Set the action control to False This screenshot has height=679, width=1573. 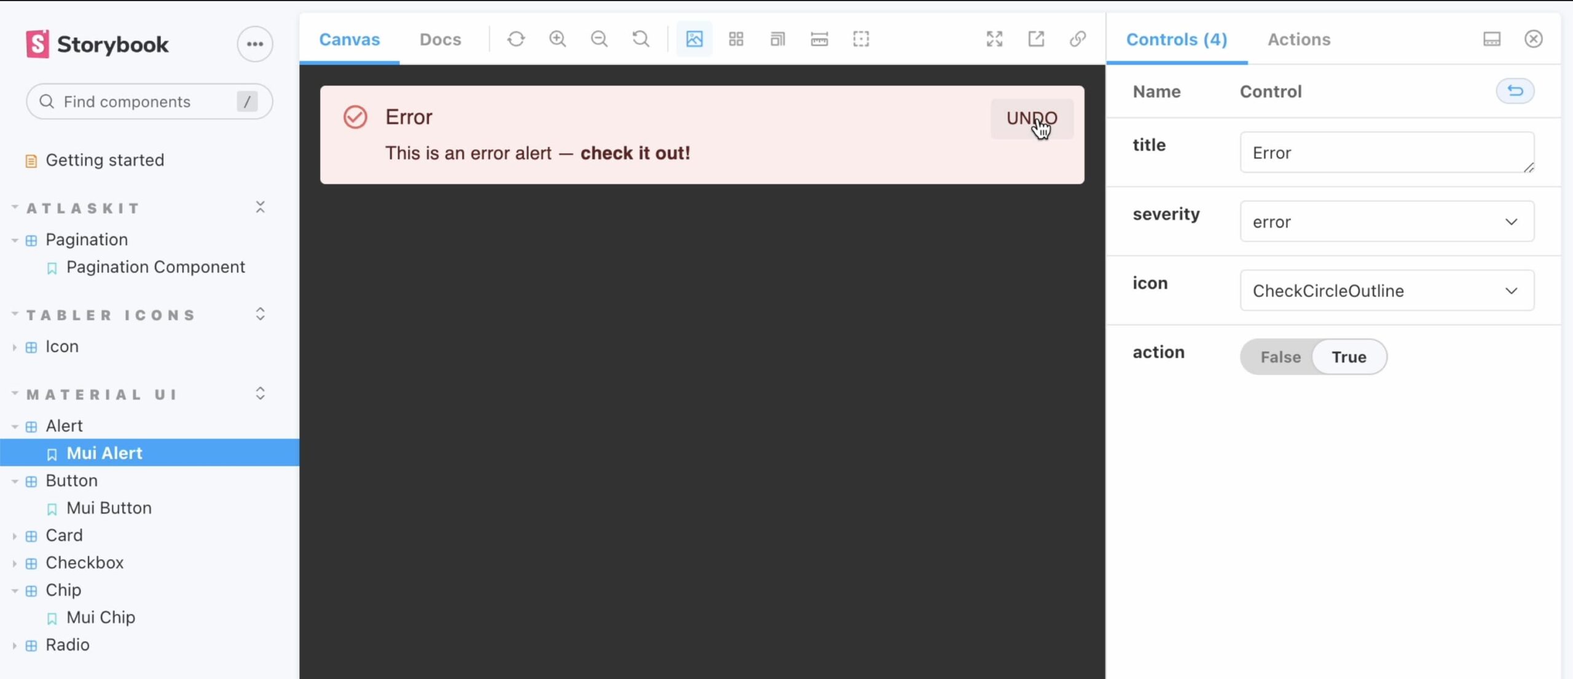pos(1280,356)
